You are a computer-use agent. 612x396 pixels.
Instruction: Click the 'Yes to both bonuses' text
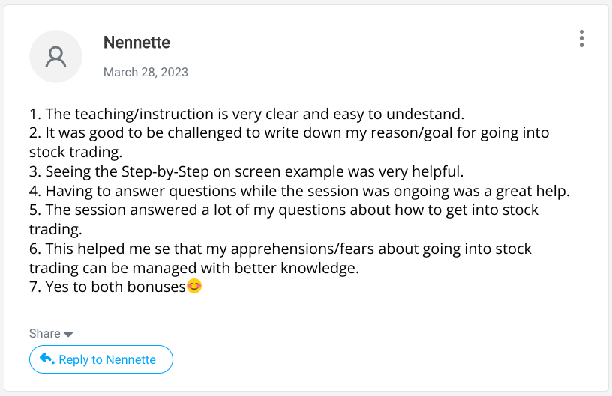(107, 287)
